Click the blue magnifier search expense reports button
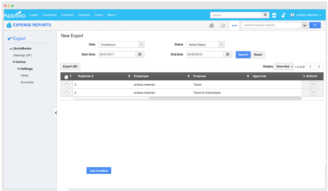Viewport: 328px width, 191px height. pyautogui.click(x=315, y=25)
